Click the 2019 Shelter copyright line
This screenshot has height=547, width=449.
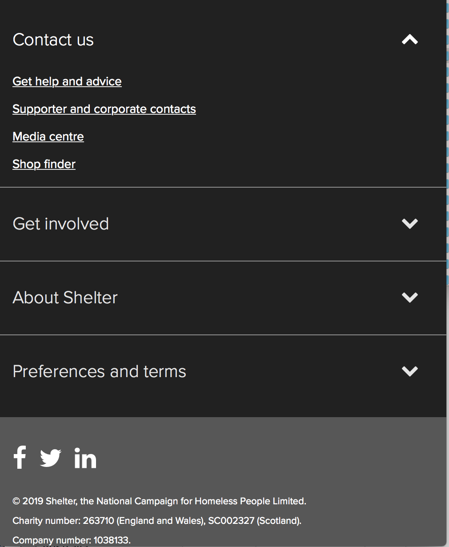[x=160, y=501]
